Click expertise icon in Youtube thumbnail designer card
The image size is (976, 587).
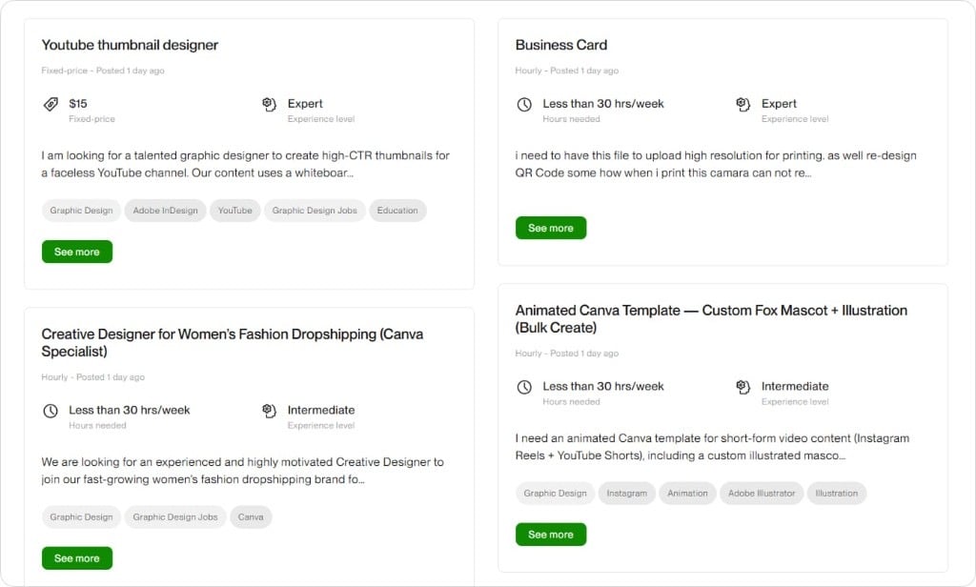click(x=270, y=104)
